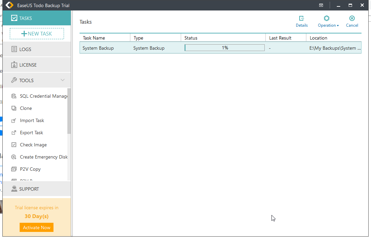Click the Cancel circle-x icon
Viewport: 371px width, 239px height.
point(352,18)
